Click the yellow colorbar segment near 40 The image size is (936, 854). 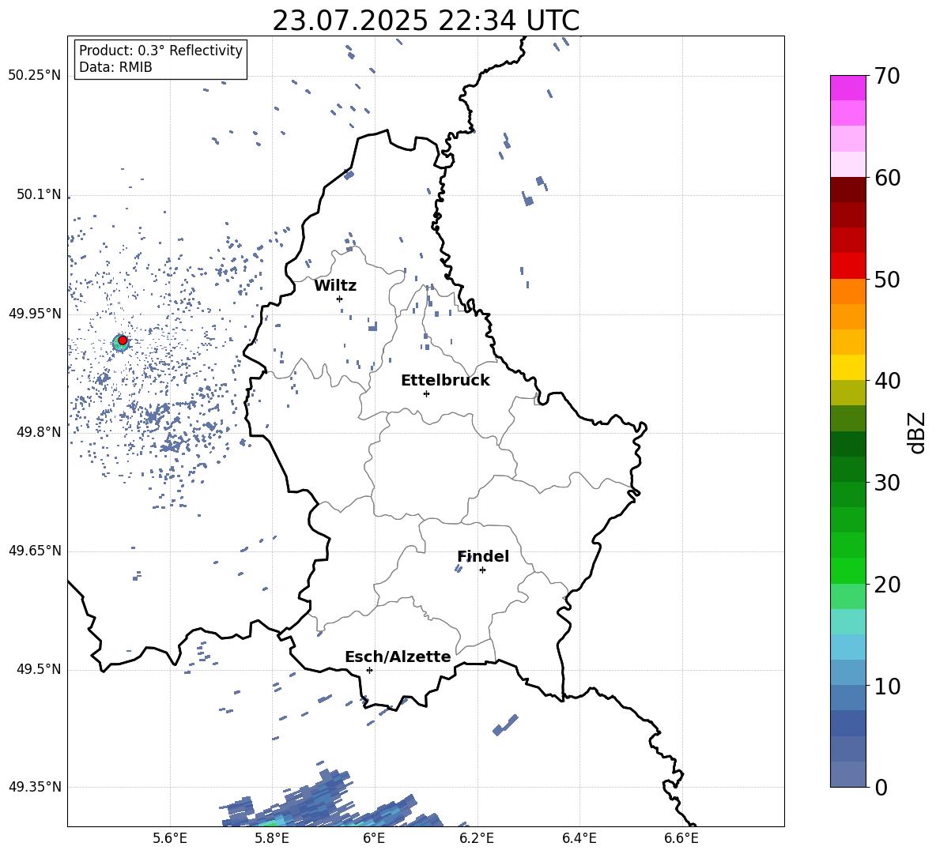pos(847,367)
